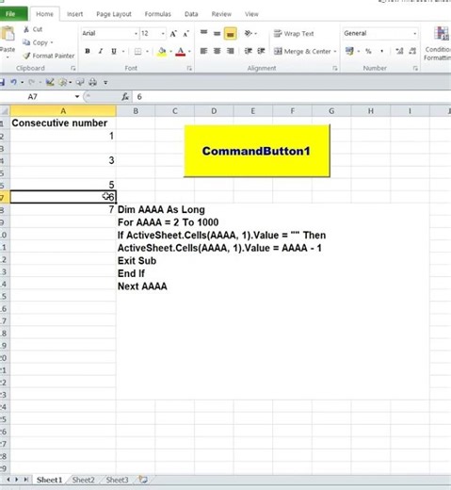Toggle Wrap Text
Viewport: 451px width, 490px height.
[x=294, y=34]
